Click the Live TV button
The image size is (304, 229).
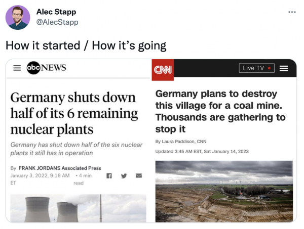[x=256, y=68]
